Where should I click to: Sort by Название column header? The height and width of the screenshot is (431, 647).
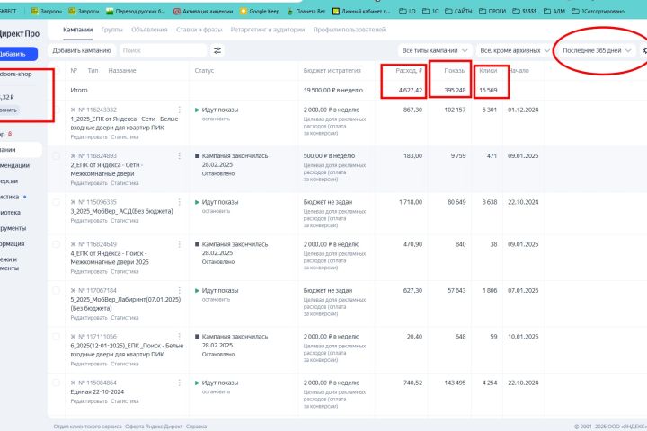coord(122,71)
